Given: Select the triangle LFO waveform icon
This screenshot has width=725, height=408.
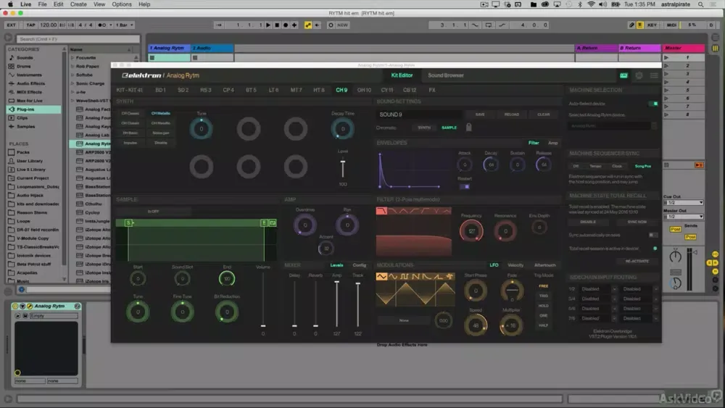Looking at the screenshot, I should [x=381, y=276].
